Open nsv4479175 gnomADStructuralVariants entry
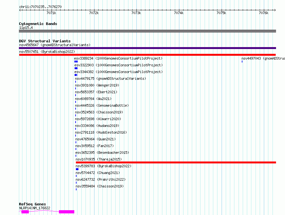The image size is (285, 215). (x=110, y=79)
